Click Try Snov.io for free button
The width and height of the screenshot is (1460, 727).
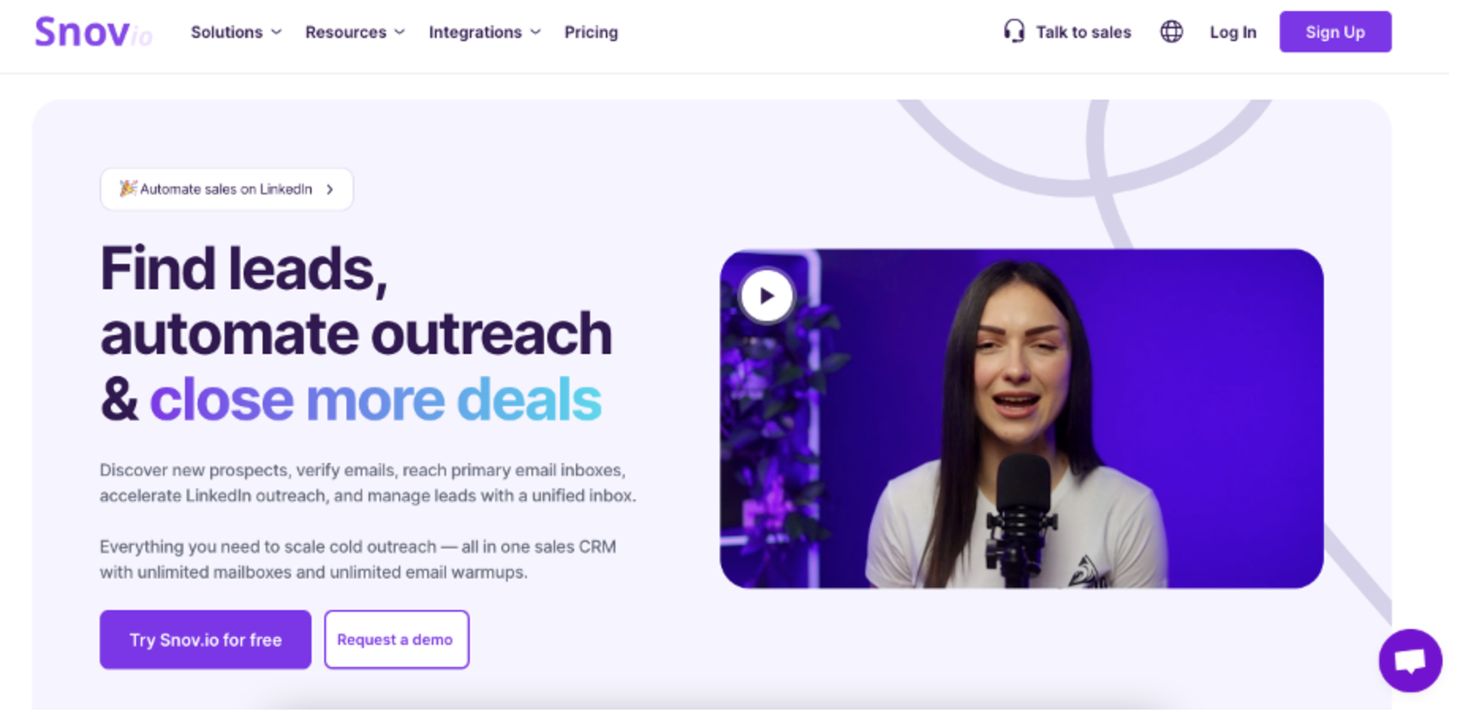[x=206, y=639]
